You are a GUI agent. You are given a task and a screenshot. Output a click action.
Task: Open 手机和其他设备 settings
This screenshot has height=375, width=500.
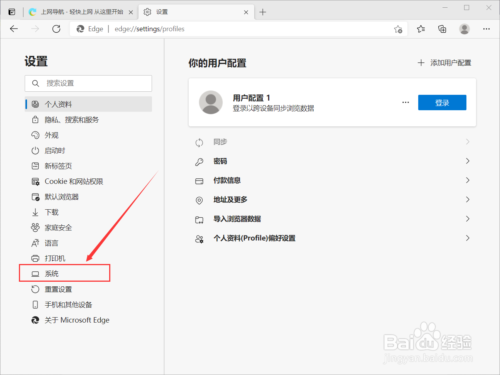88,304
